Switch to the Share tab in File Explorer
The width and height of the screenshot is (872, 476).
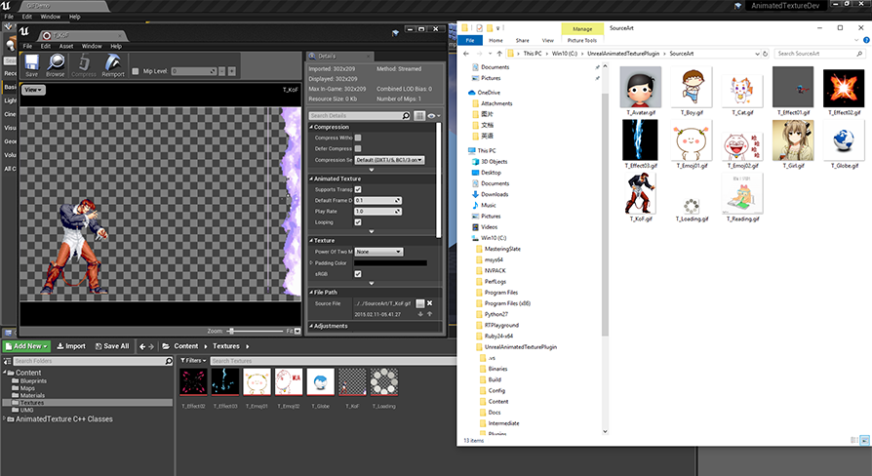(523, 40)
